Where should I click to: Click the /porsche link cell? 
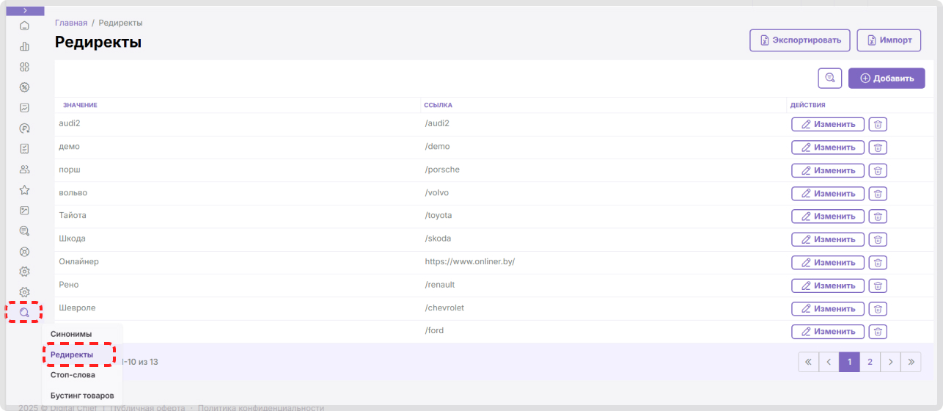[x=442, y=170]
